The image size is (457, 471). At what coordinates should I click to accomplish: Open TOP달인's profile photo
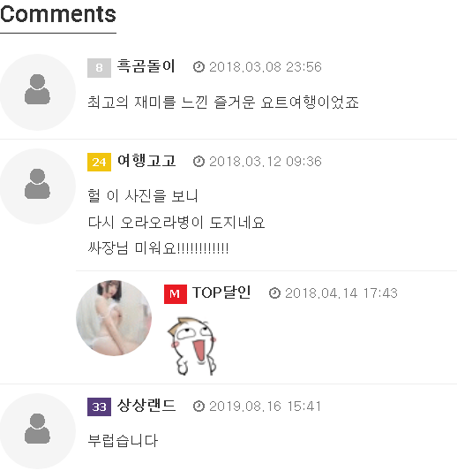tap(114, 318)
